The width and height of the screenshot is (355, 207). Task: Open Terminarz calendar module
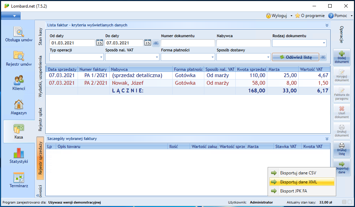click(19, 180)
